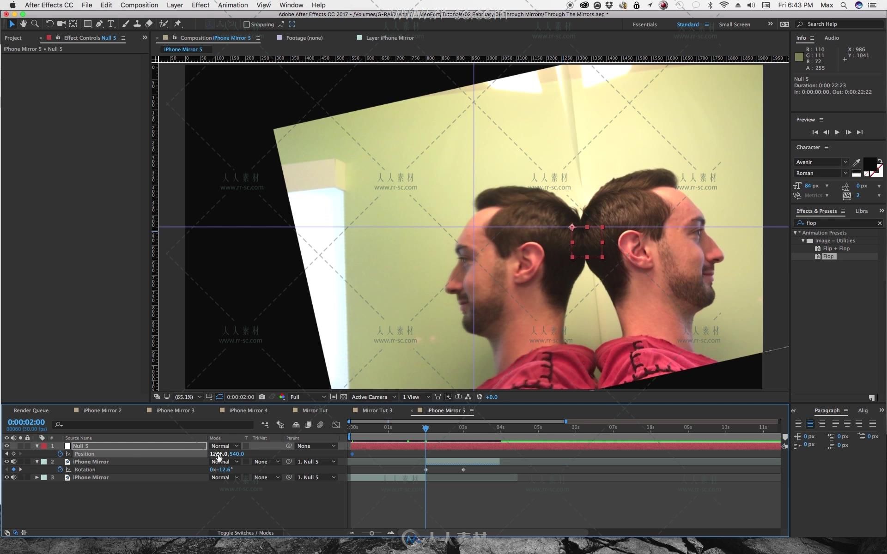Screen dimensions: 887x554
Task: Toggle motion blur enable icon in timeline
Action: (320, 425)
